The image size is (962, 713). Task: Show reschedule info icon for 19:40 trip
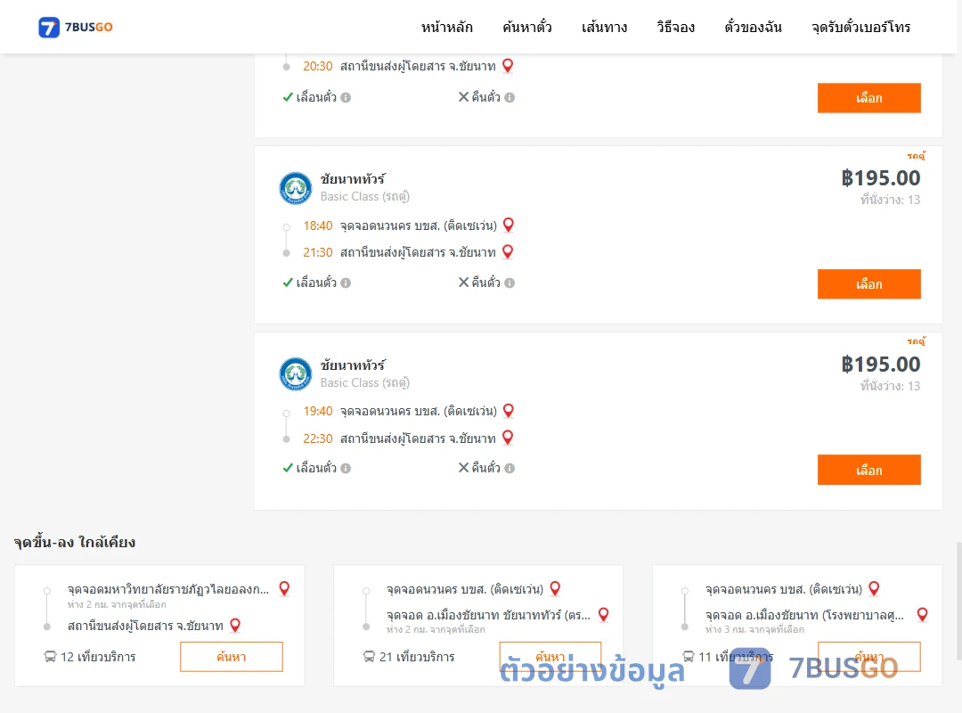[346, 469]
